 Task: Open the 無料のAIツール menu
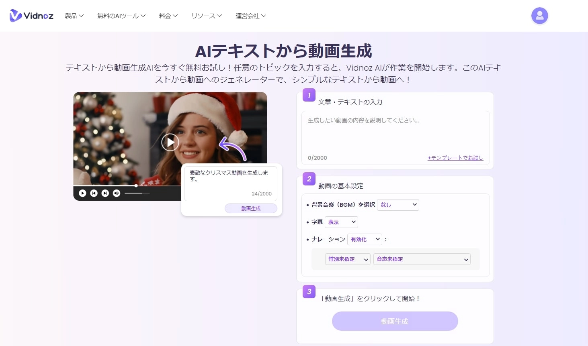121,16
